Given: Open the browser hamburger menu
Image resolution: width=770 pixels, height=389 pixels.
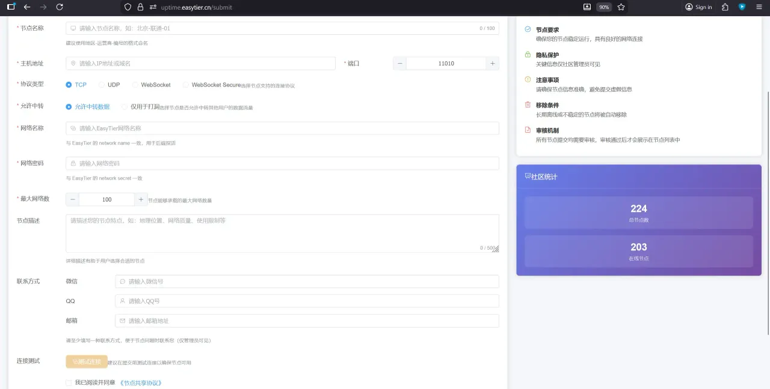Looking at the screenshot, I should pyautogui.click(x=759, y=7).
